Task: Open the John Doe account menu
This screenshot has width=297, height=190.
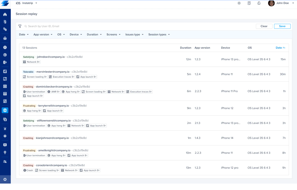Action: click(281, 3)
